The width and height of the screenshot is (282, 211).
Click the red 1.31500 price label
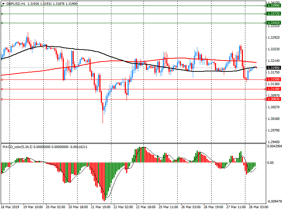tap(274, 79)
